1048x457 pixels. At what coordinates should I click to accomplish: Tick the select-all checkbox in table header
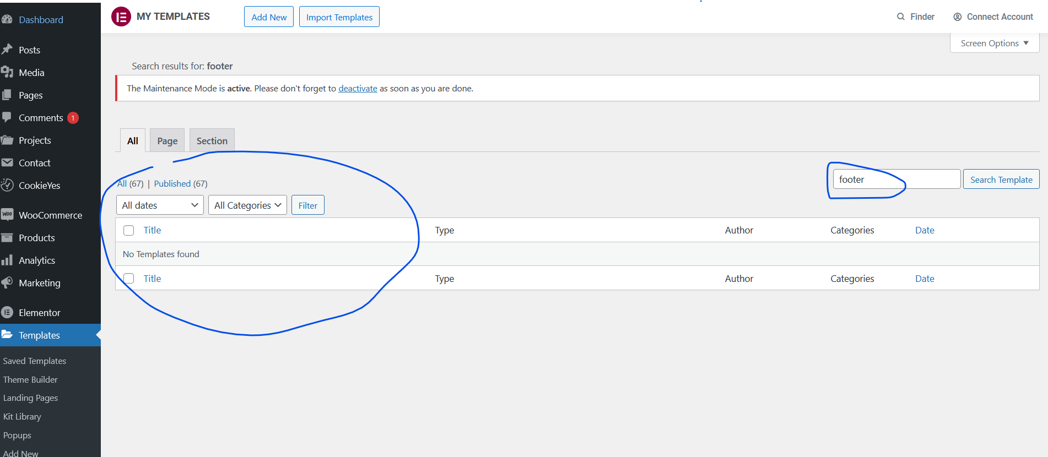[129, 230]
